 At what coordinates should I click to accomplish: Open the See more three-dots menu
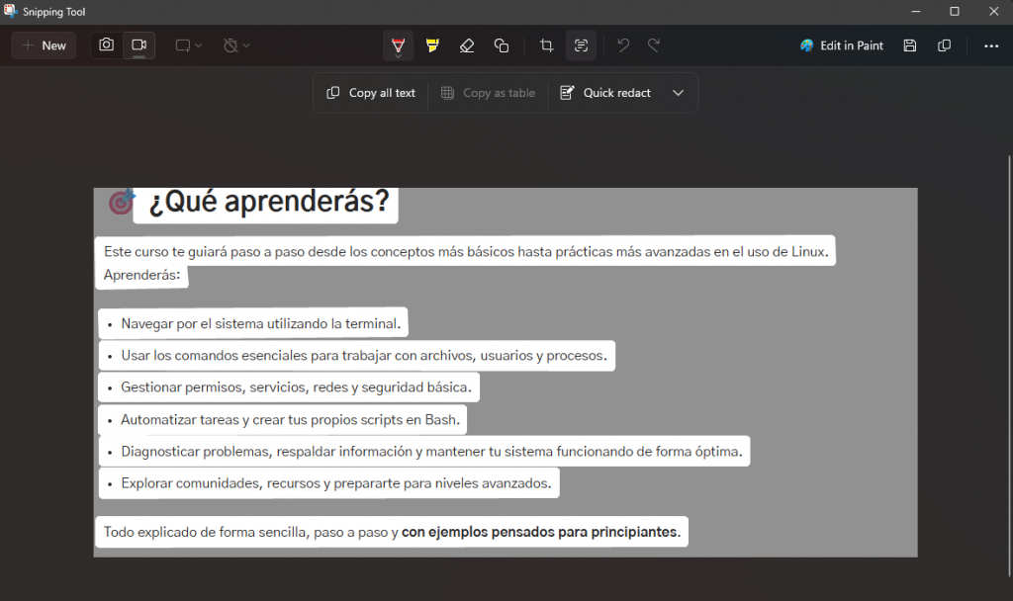click(991, 45)
